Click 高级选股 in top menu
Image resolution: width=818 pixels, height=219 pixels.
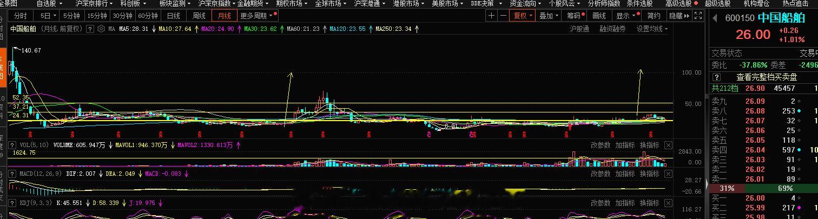[x=678, y=3]
